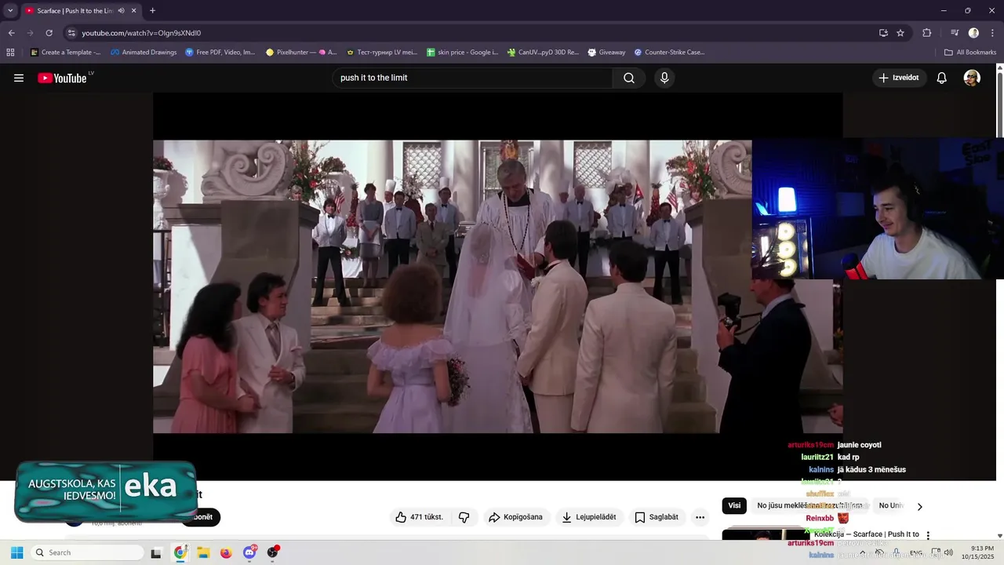Open the Create a Template bookmark
The height and width of the screenshot is (565, 1004).
[x=65, y=53]
